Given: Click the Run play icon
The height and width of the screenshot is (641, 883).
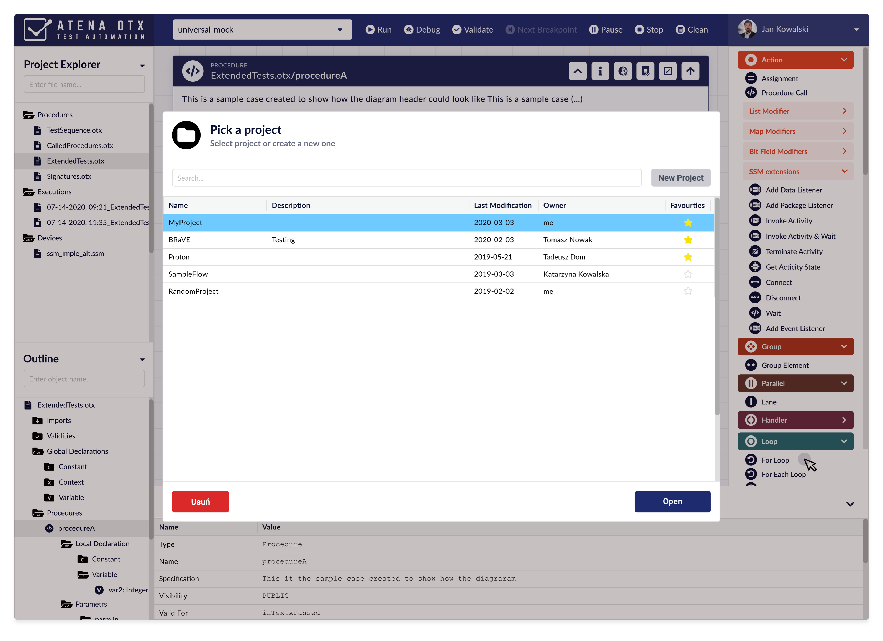Looking at the screenshot, I should (x=370, y=30).
